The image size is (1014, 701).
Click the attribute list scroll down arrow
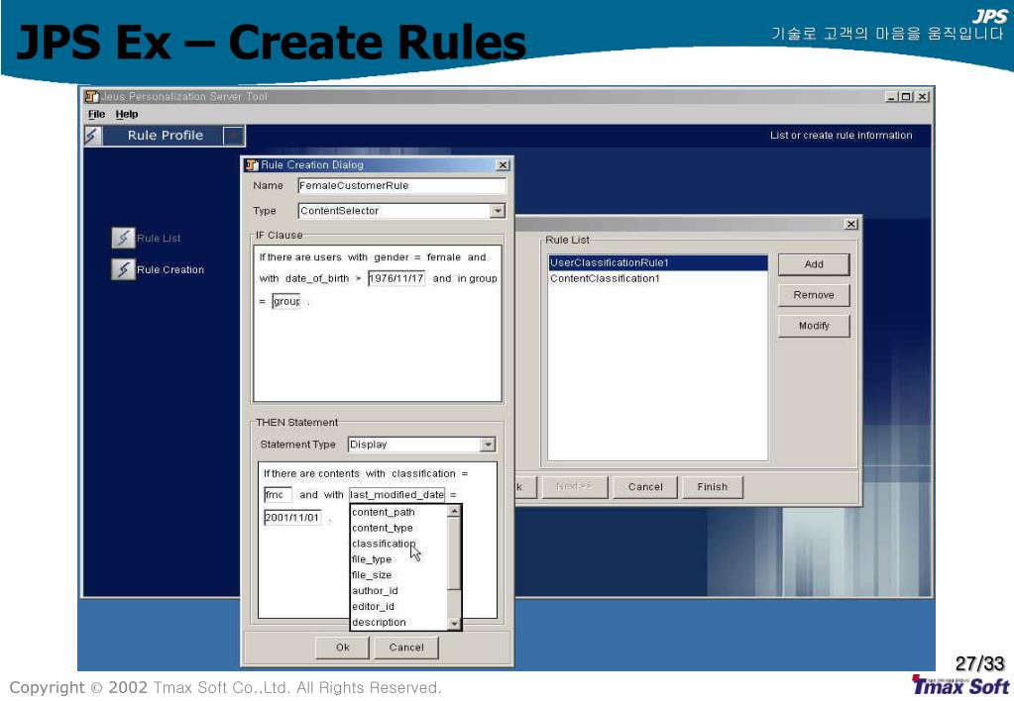(x=454, y=624)
